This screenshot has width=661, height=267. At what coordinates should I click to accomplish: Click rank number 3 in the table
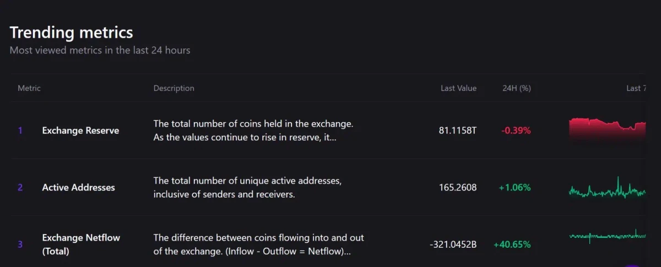20,244
